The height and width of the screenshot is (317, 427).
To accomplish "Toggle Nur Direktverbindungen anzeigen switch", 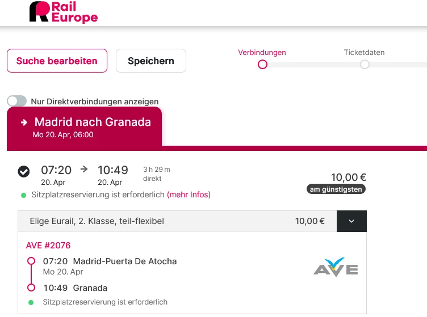I will [x=17, y=101].
